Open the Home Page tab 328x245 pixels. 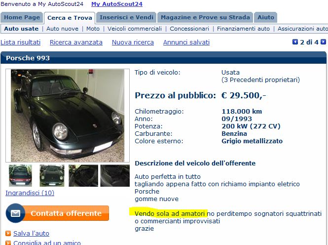tap(22, 17)
